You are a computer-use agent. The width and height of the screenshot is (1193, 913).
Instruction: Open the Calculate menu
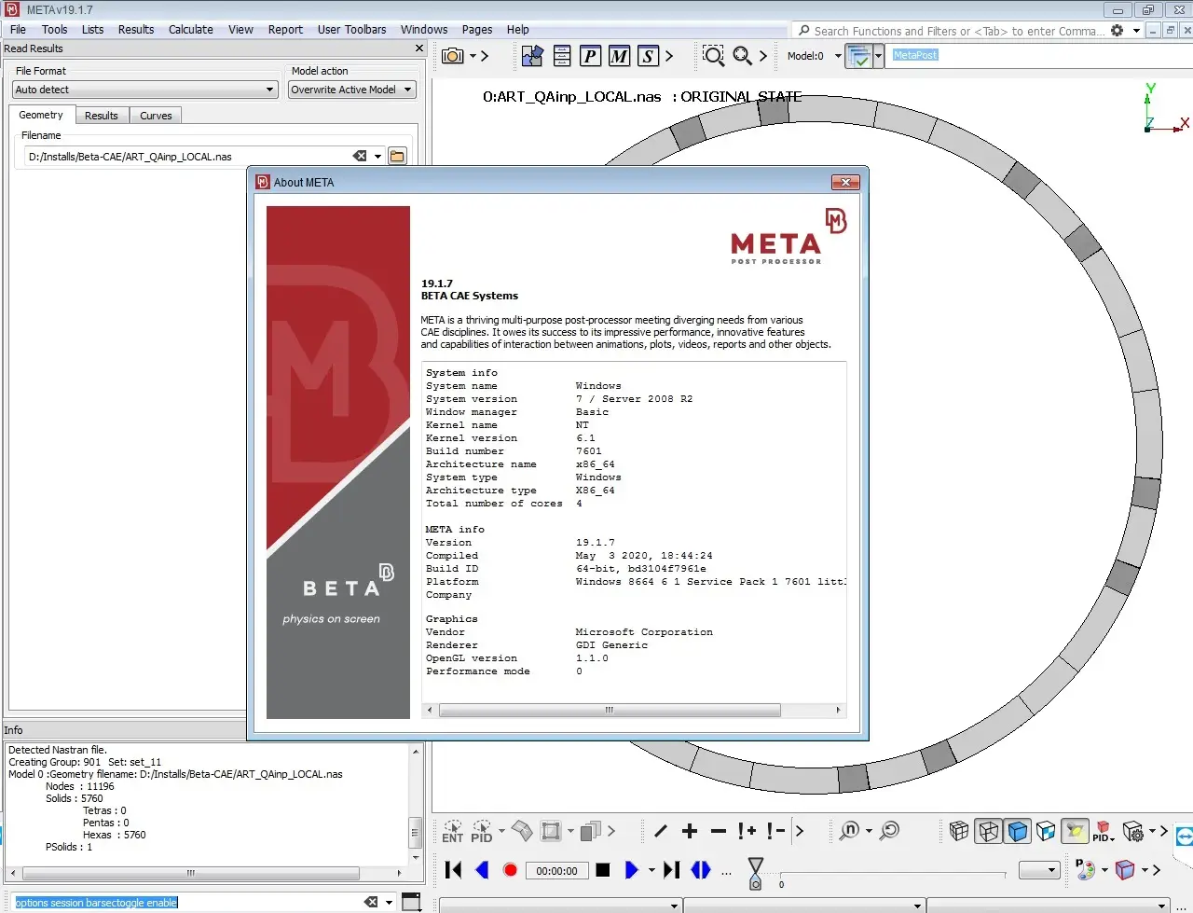click(191, 30)
